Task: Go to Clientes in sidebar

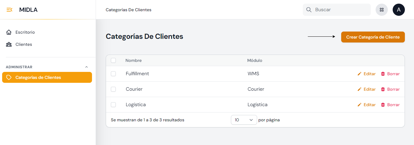Action: click(23, 44)
